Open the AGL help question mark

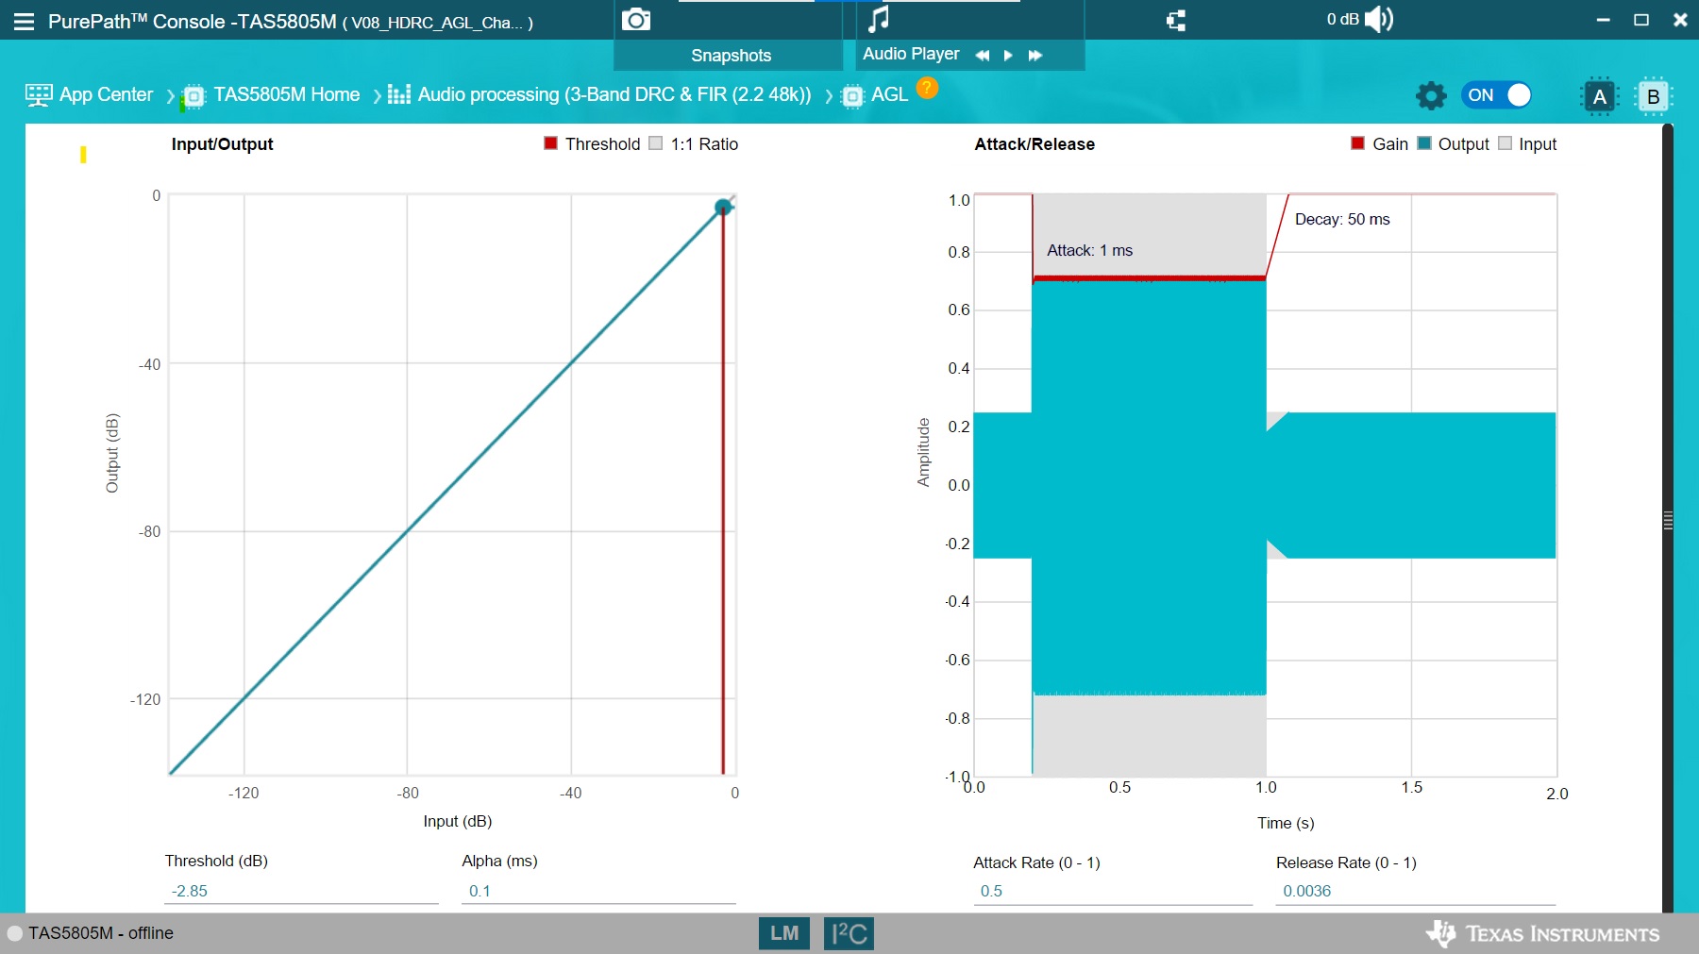click(x=928, y=88)
